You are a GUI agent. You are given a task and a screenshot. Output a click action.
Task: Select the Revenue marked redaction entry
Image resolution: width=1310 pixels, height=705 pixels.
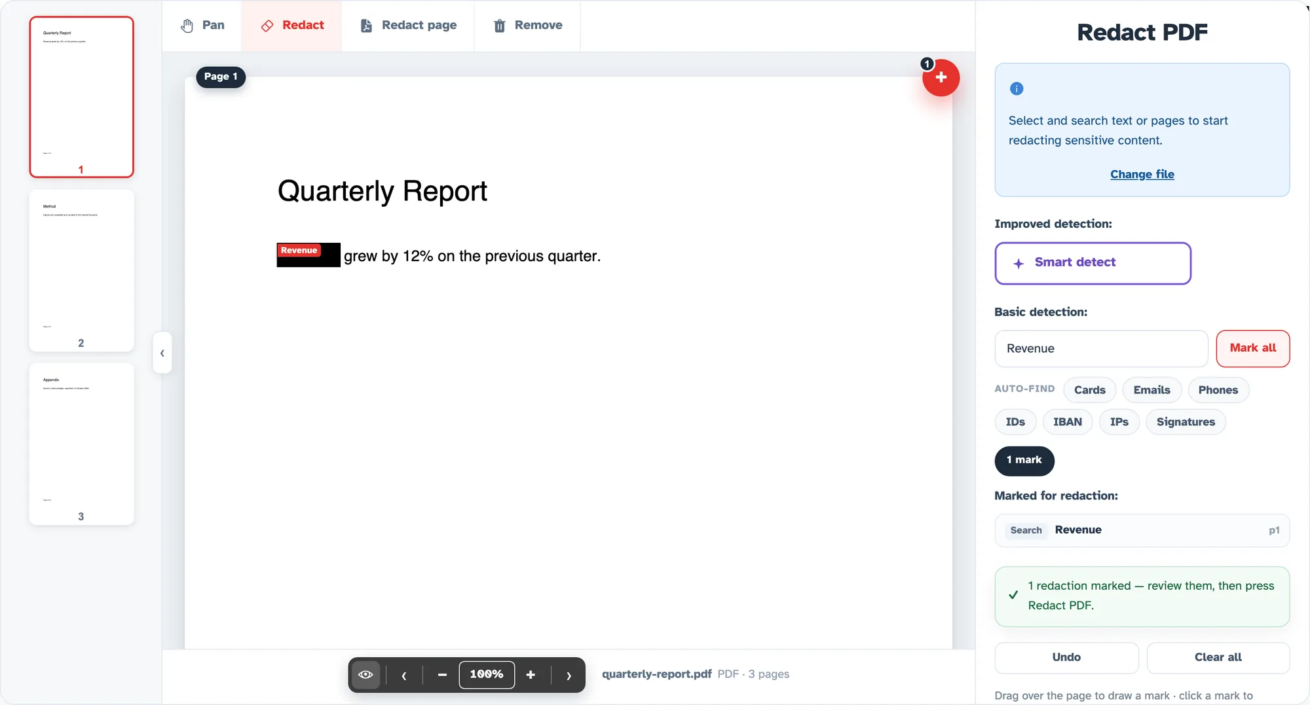[1142, 530]
